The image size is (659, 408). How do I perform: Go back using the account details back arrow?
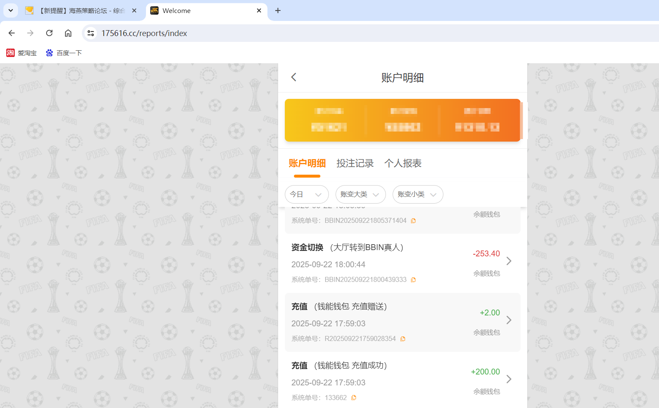tap(294, 77)
